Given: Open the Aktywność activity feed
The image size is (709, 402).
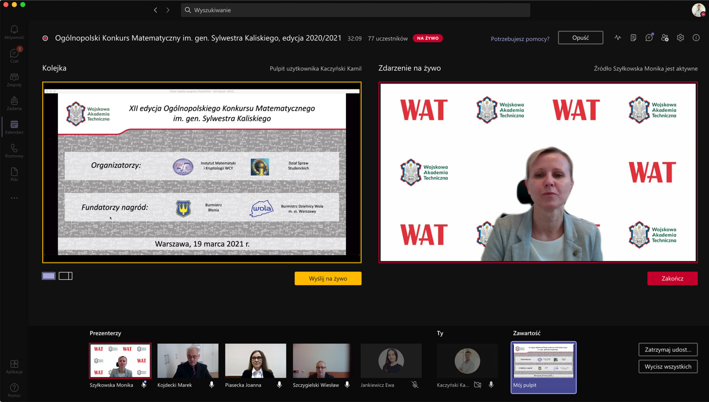Looking at the screenshot, I should [14, 32].
